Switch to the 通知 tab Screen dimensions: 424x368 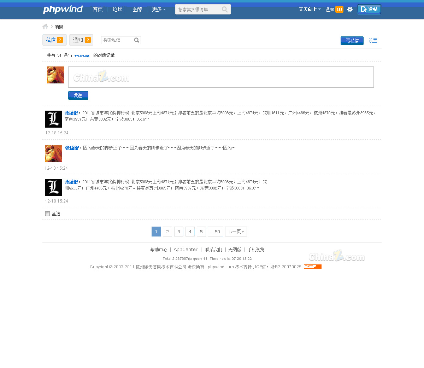click(81, 40)
